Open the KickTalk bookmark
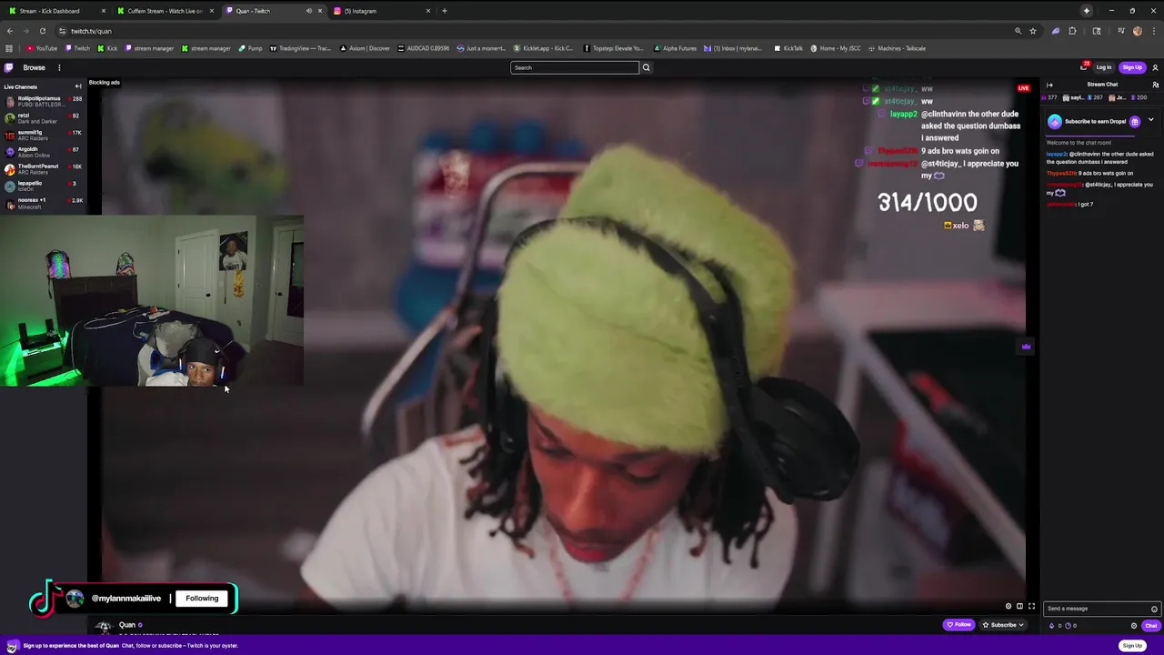The image size is (1164, 655). click(788, 48)
